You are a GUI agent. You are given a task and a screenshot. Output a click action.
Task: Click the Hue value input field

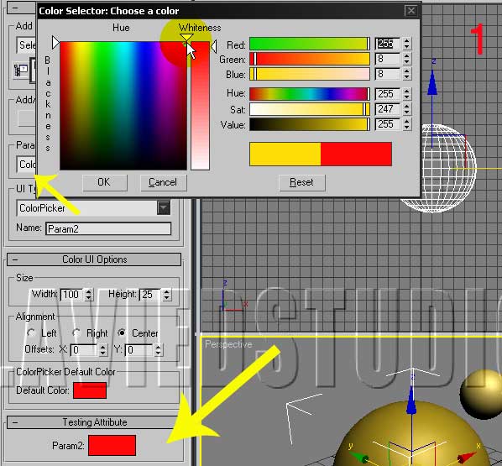[387, 94]
